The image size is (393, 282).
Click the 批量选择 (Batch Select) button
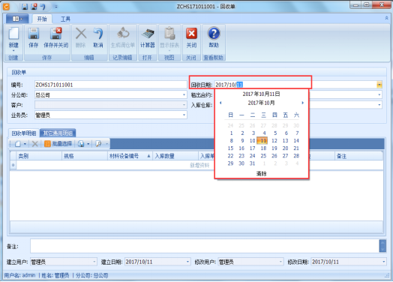(58, 144)
